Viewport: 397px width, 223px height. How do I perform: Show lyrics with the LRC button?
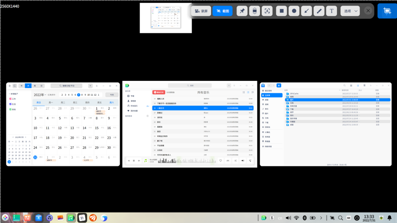tap(228, 160)
